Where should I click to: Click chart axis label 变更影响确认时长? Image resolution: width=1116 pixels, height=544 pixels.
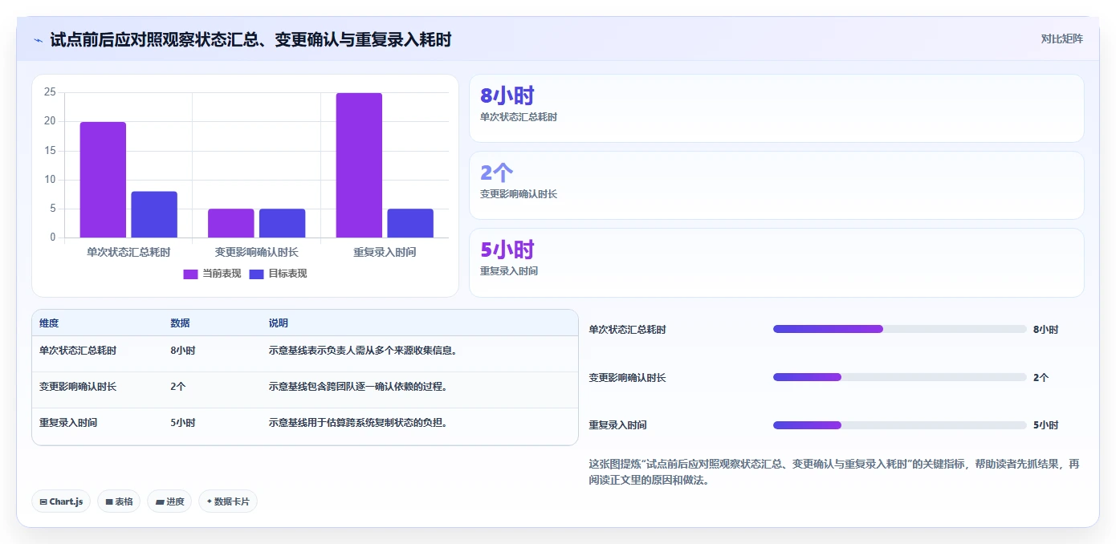click(257, 252)
